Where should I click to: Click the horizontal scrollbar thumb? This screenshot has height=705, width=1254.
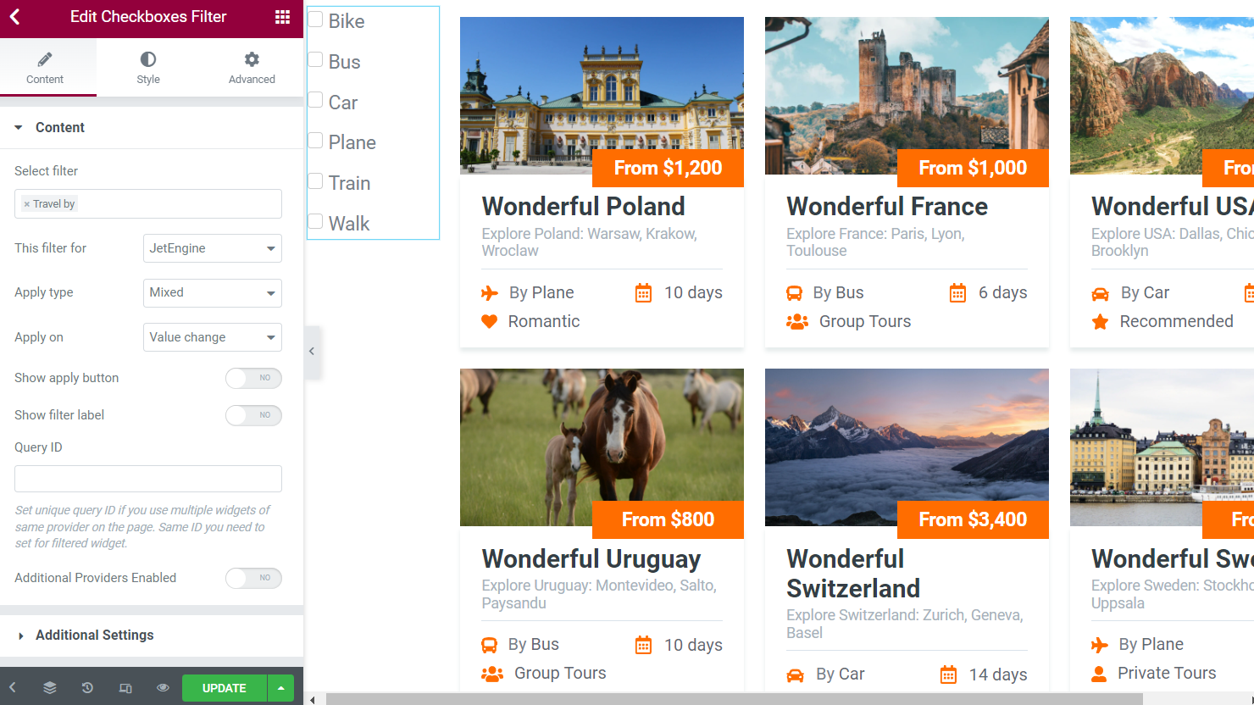tap(734, 699)
